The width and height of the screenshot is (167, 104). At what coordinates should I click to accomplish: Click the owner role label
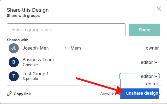click(152, 48)
